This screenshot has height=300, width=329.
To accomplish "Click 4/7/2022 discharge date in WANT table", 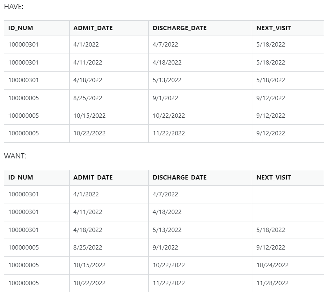I will click(165, 194).
